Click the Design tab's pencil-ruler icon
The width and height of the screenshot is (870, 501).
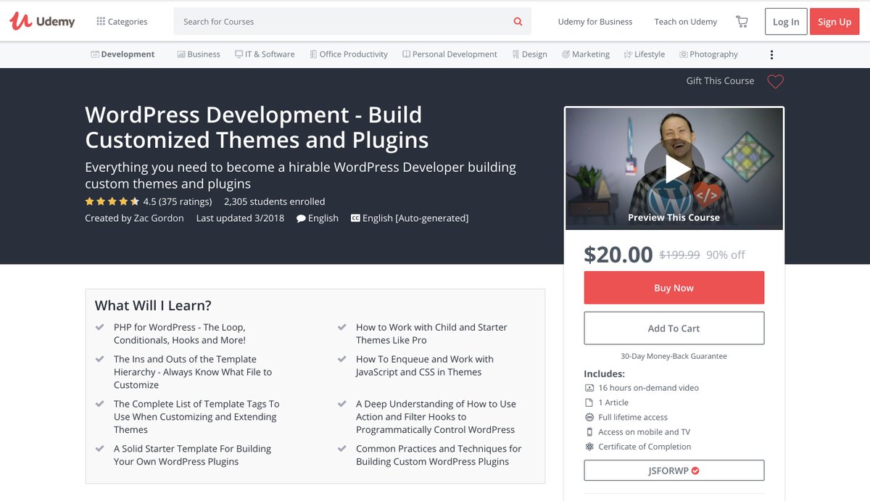(515, 54)
